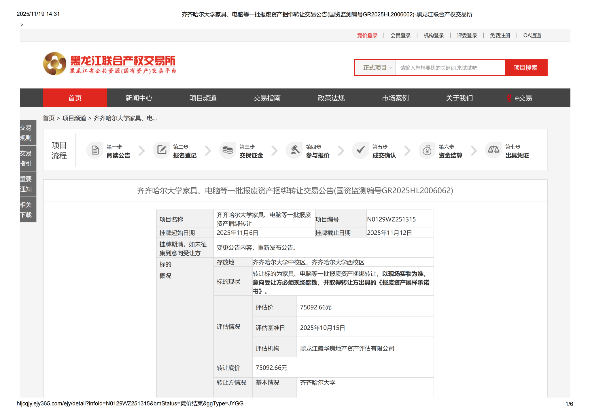Image resolution: width=590 pixels, height=417 pixels.
Task: Click the document icon for 阅读公告 step
Action: tap(95, 150)
